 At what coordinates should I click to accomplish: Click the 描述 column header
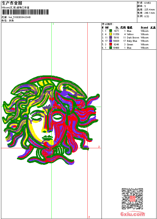(130, 28)
